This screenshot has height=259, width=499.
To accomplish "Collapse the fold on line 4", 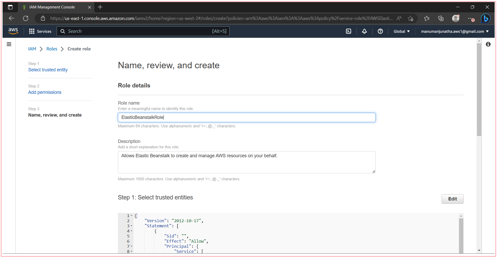I will click(x=131, y=231).
